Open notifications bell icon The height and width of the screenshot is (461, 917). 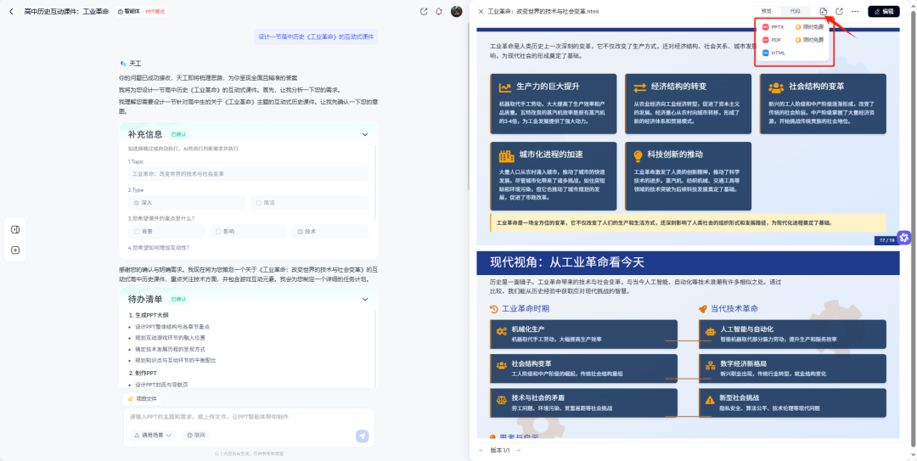pos(439,11)
